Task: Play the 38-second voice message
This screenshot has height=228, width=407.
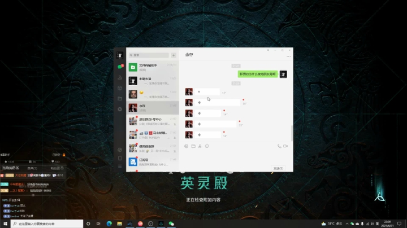Action: pyautogui.click(x=218, y=103)
